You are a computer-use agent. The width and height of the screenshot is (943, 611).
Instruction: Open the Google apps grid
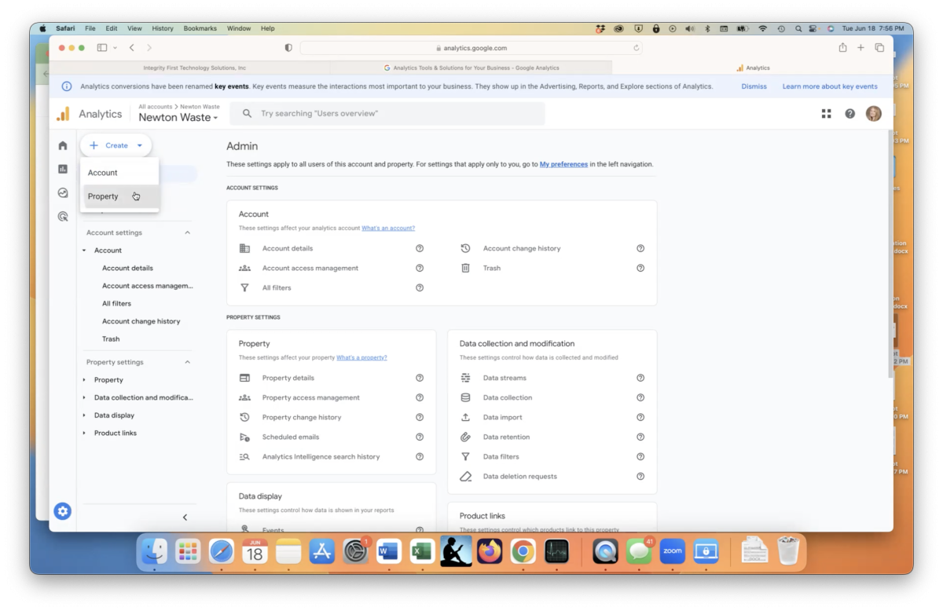point(826,113)
